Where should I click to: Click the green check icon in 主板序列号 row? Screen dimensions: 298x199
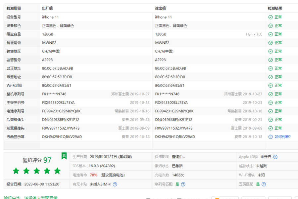pos(271,102)
